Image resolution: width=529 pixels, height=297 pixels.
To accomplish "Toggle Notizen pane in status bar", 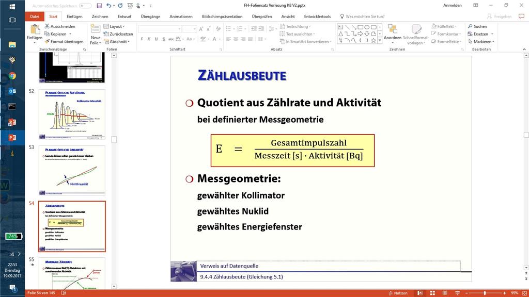I will click(398, 293).
